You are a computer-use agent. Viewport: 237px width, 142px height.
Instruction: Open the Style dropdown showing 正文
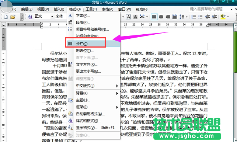click(x=52, y=17)
